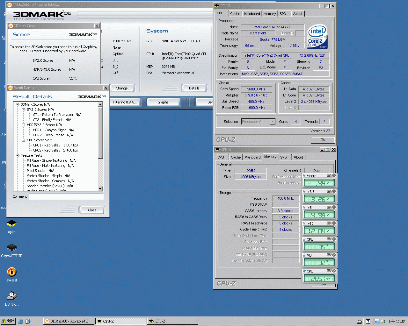Click the Result Details scrollbar thumb
The height and width of the screenshot is (326, 408).
click(x=100, y=133)
